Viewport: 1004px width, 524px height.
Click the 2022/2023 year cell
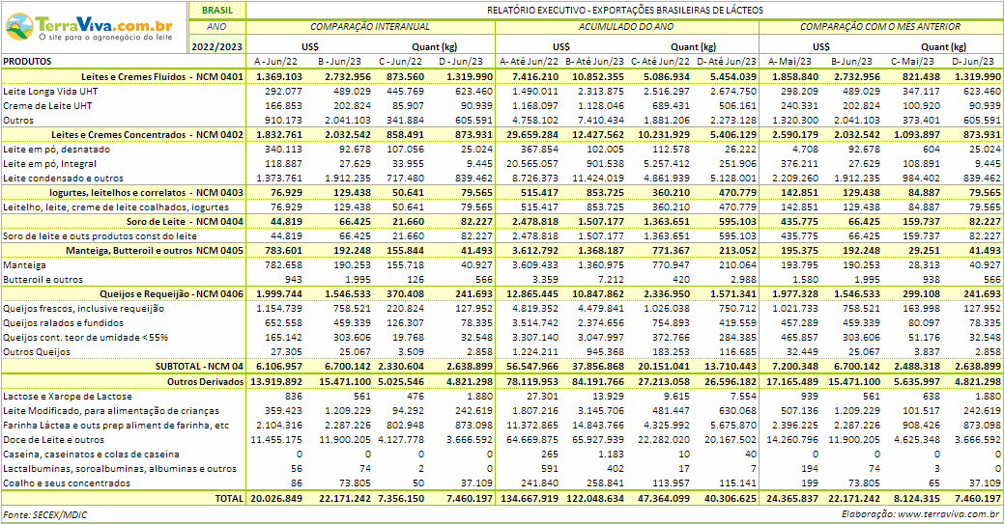(216, 45)
